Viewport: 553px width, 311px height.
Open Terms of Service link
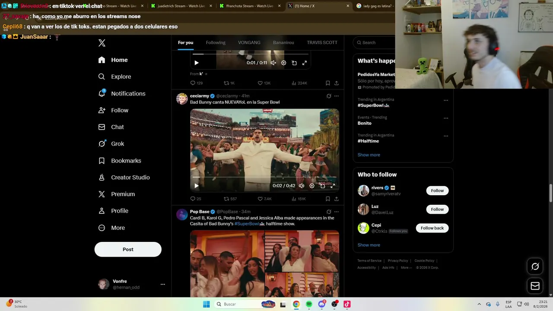369,260
